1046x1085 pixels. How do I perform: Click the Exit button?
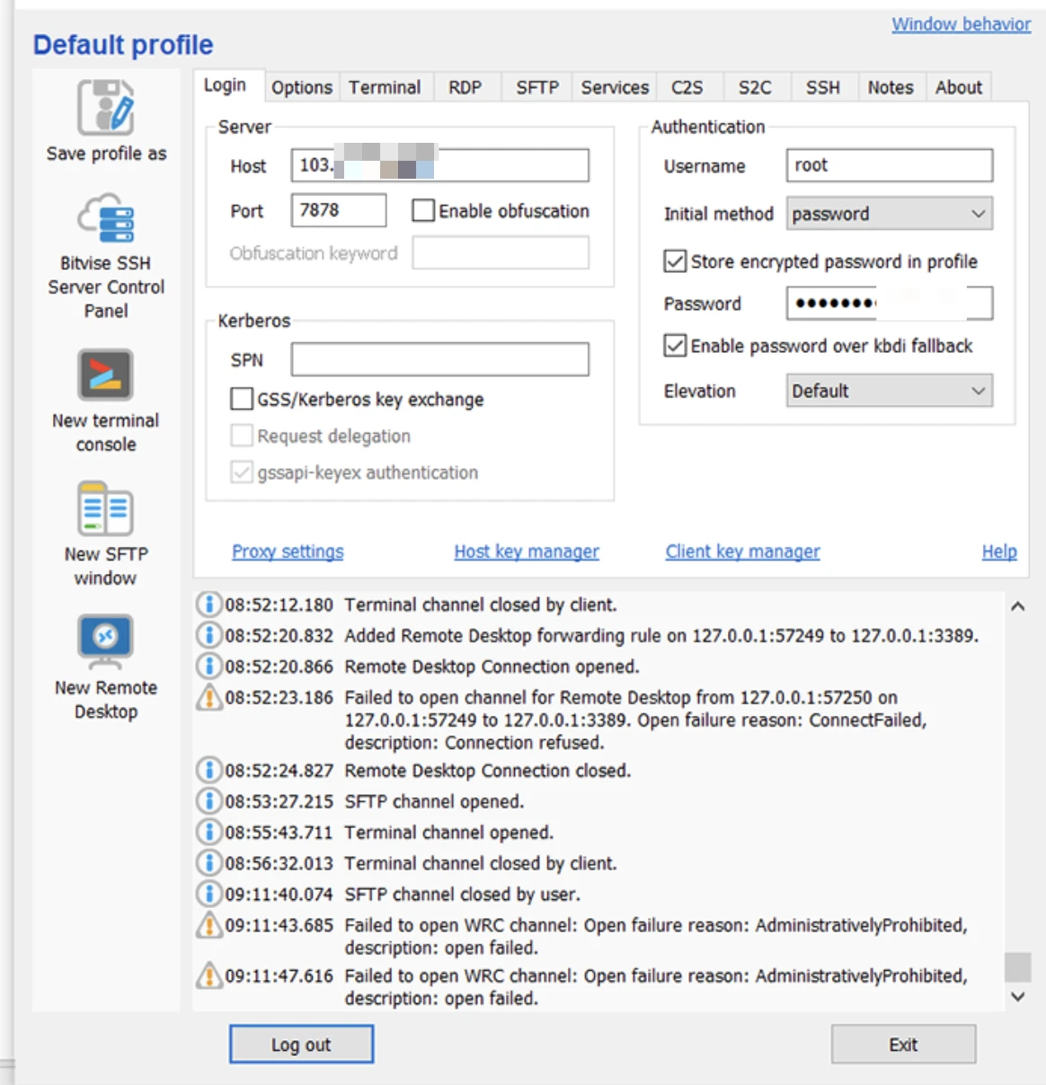[x=903, y=1045]
